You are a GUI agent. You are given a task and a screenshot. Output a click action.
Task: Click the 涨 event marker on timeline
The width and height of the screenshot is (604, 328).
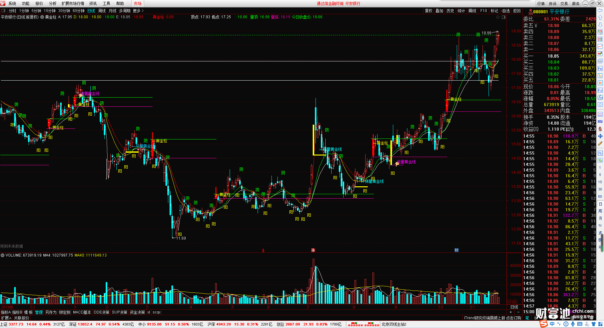click(x=313, y=250)
